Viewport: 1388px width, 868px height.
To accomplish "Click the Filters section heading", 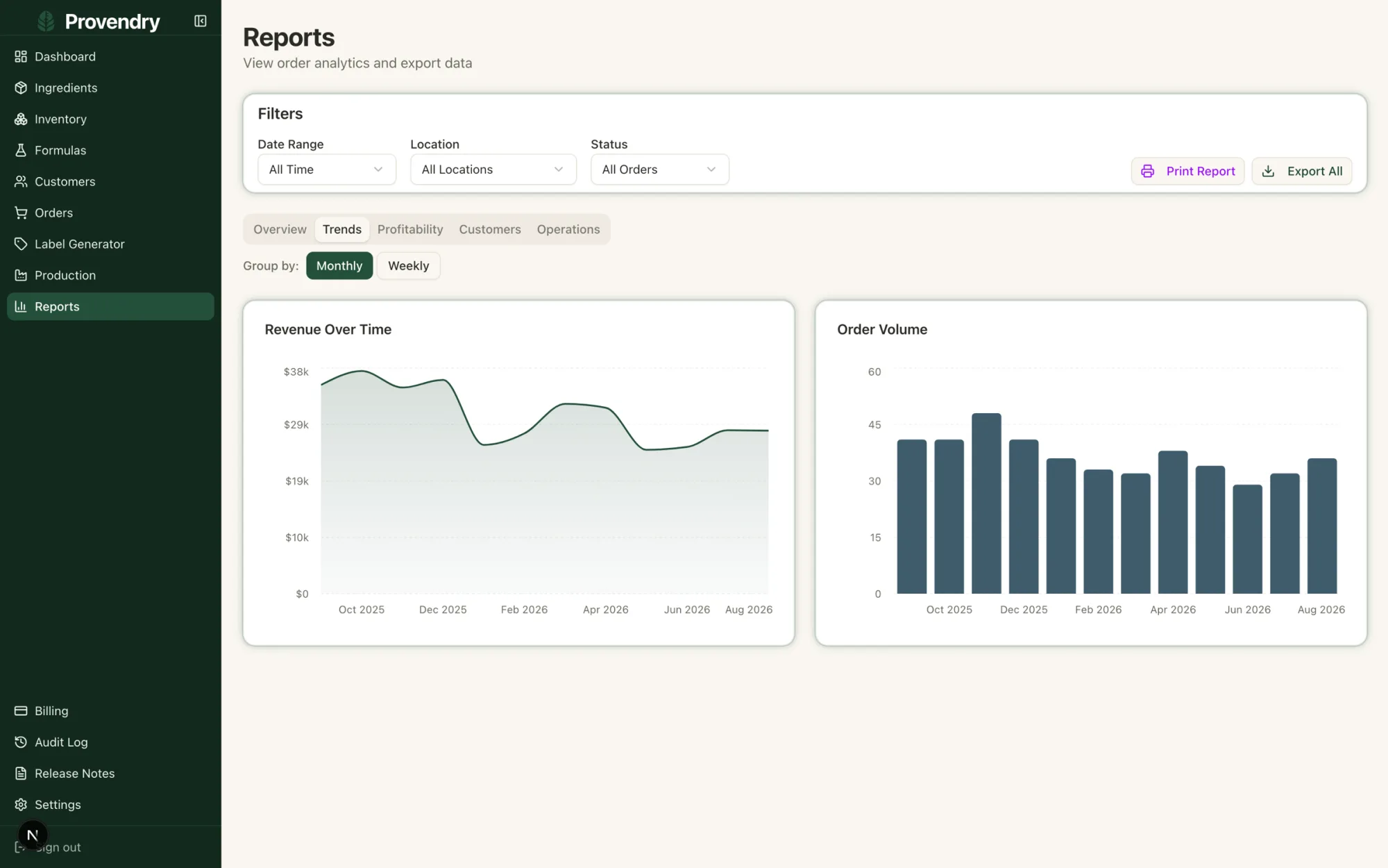I will pos(280,113).
